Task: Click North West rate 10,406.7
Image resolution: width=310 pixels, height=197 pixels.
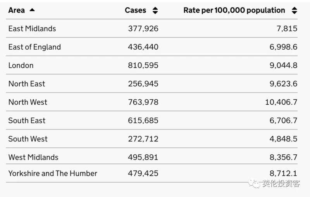Action: click(x=281, y=102)
